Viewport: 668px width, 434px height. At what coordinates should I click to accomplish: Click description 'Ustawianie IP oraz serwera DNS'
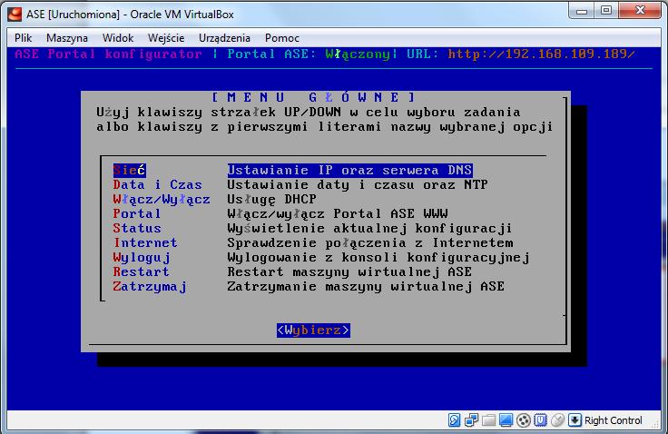point(349,170)
